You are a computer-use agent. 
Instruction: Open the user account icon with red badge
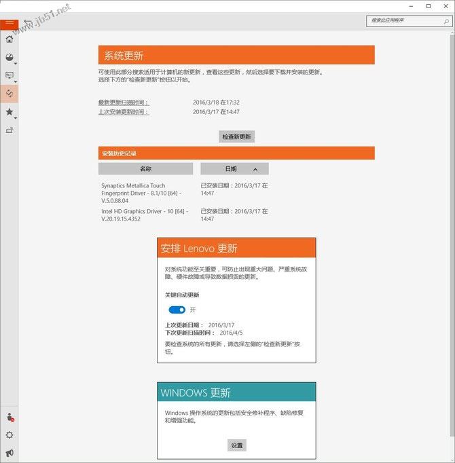point(10,417)
